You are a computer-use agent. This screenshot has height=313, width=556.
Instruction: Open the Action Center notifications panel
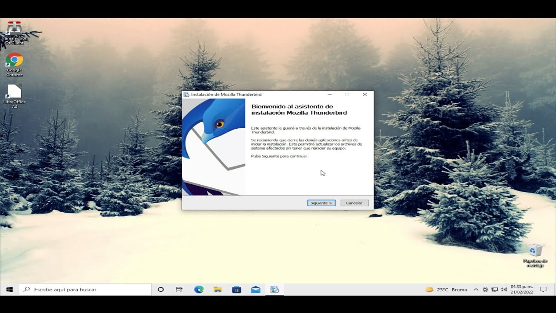coord(543,289)
